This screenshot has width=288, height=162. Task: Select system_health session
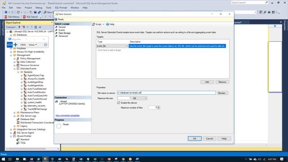(x=34, y=102)
